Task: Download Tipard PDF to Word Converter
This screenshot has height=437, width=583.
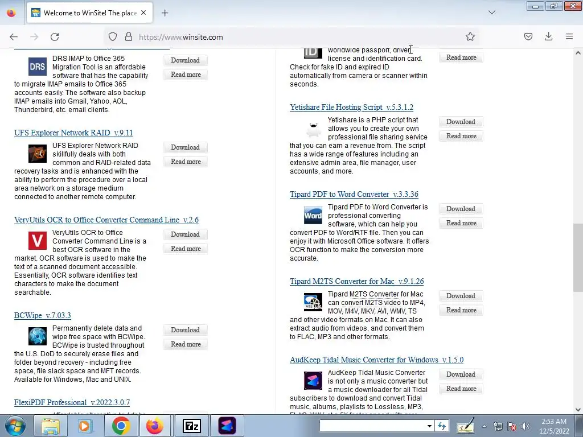Action: [461, 209]
